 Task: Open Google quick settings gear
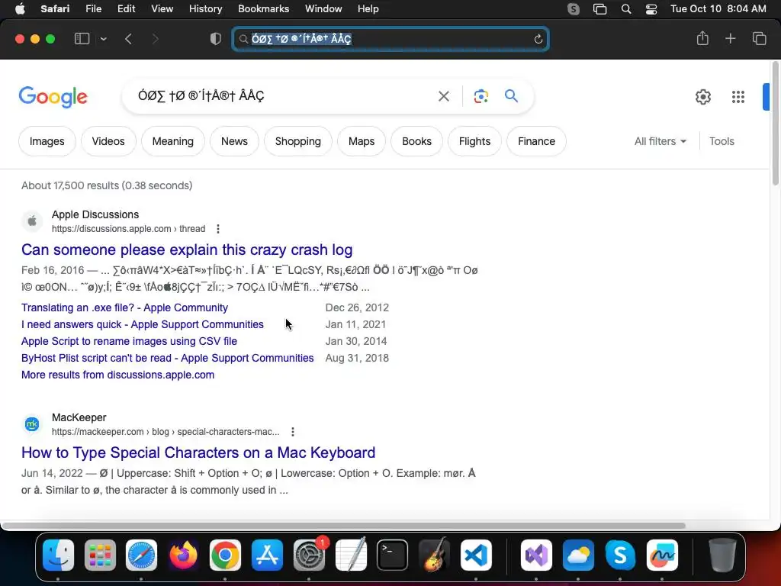[702, 97]
